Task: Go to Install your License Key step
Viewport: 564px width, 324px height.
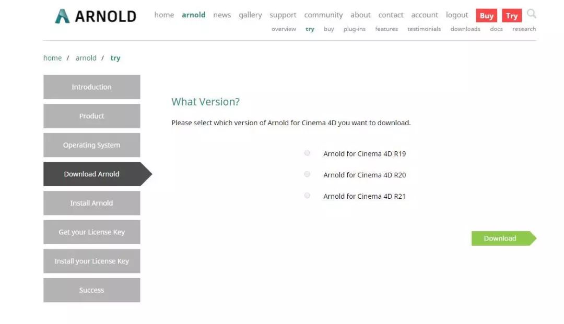Action: pyautogui.click(x=92, y=261)
